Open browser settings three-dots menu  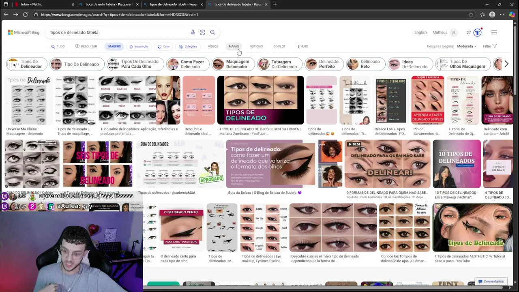(x=502, y=15)
